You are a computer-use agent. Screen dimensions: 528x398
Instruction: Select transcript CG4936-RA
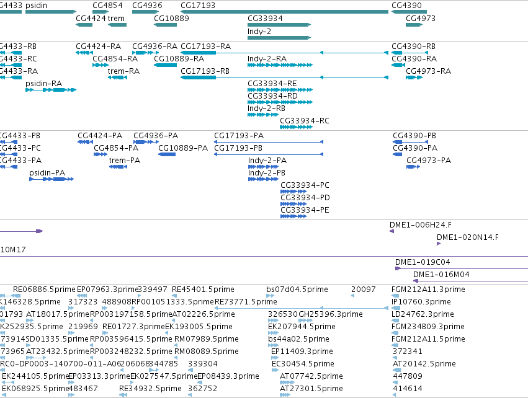[x=155, y=46]
